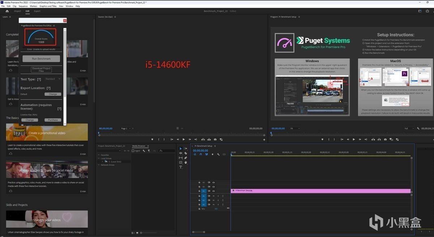Pick the Hand tool
Viewport: 434px width, 237px height.
186,162
